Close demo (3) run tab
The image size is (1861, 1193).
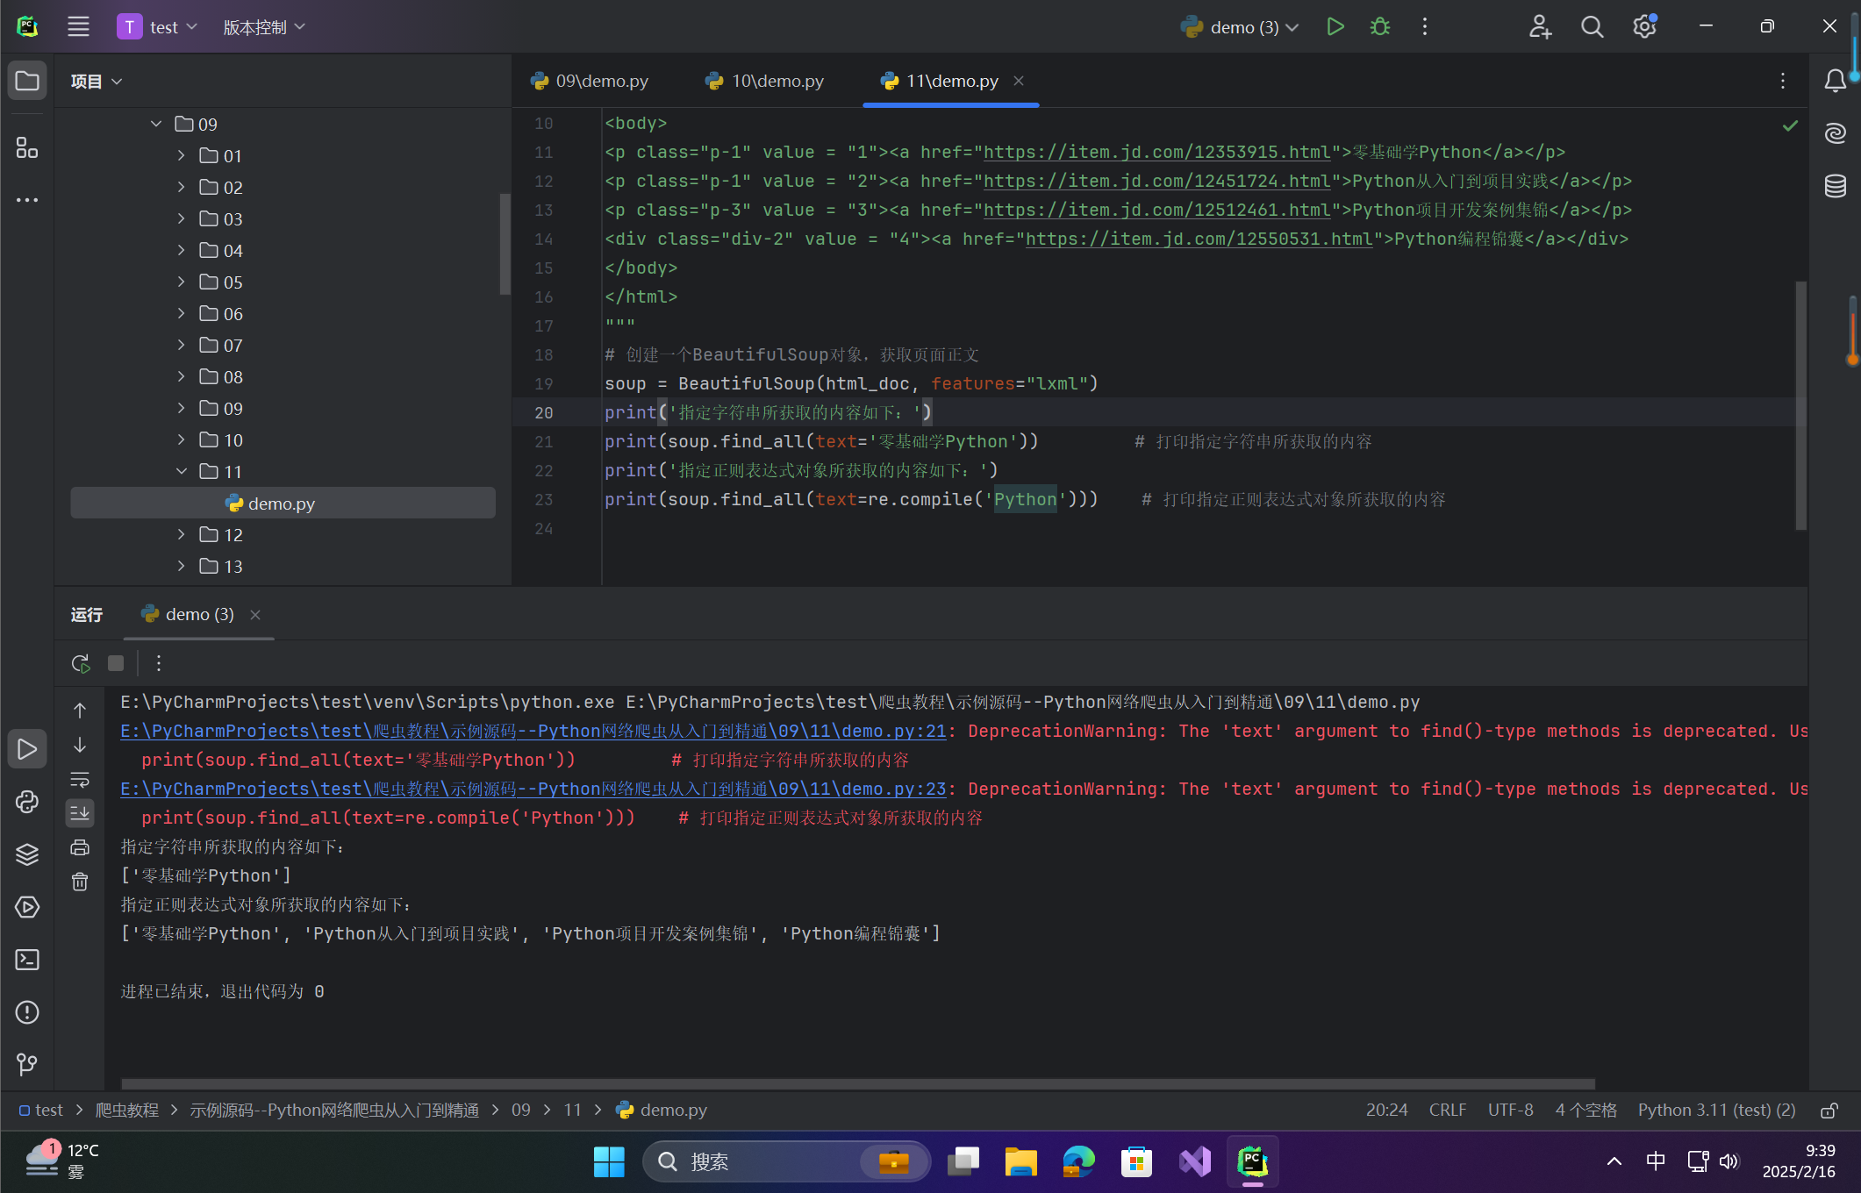(255, 615)
